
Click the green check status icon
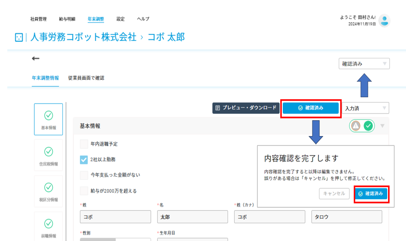coord(368,126)
